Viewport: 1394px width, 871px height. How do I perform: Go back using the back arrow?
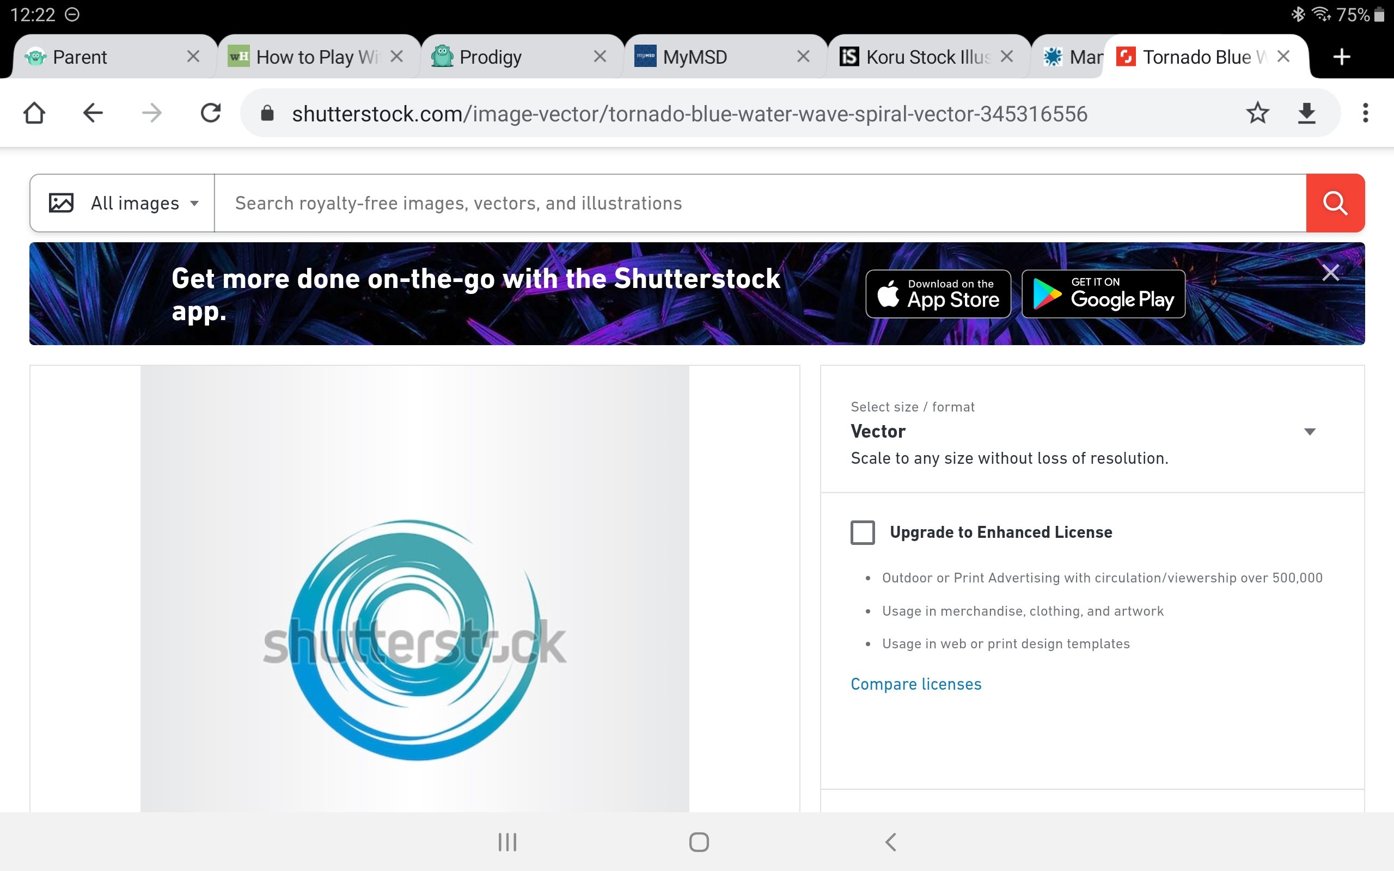(x=93, y=113)
